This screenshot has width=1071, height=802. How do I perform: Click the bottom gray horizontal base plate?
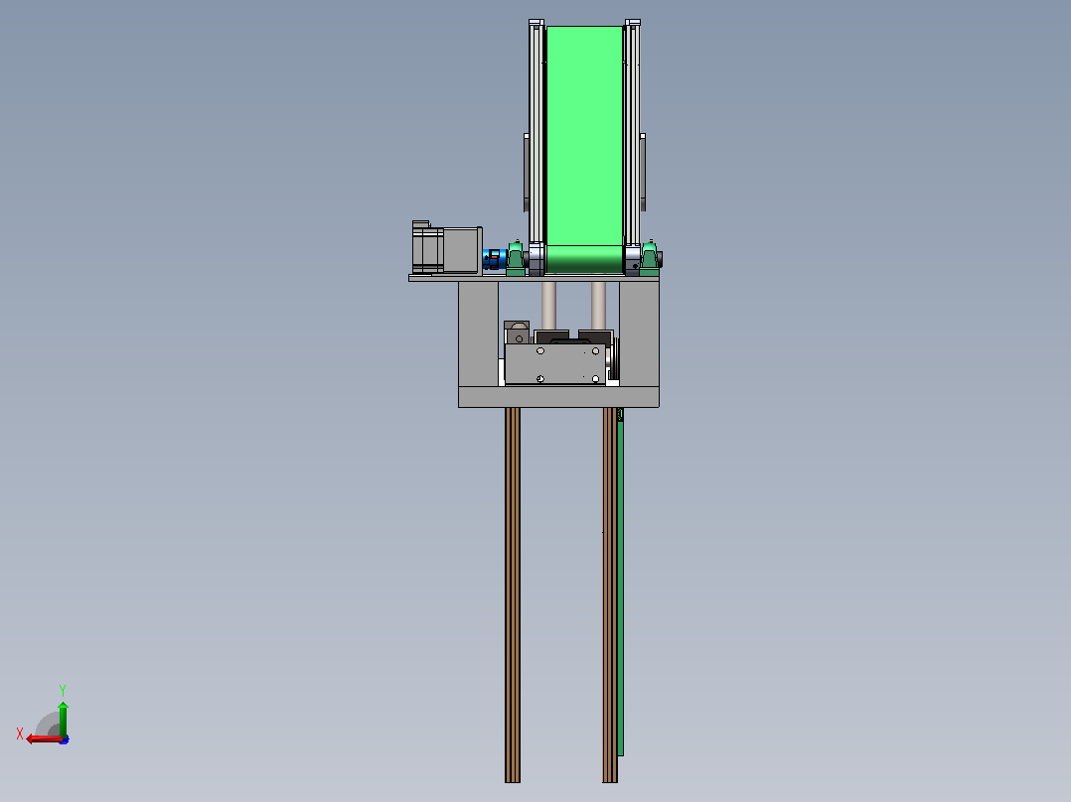558,397
